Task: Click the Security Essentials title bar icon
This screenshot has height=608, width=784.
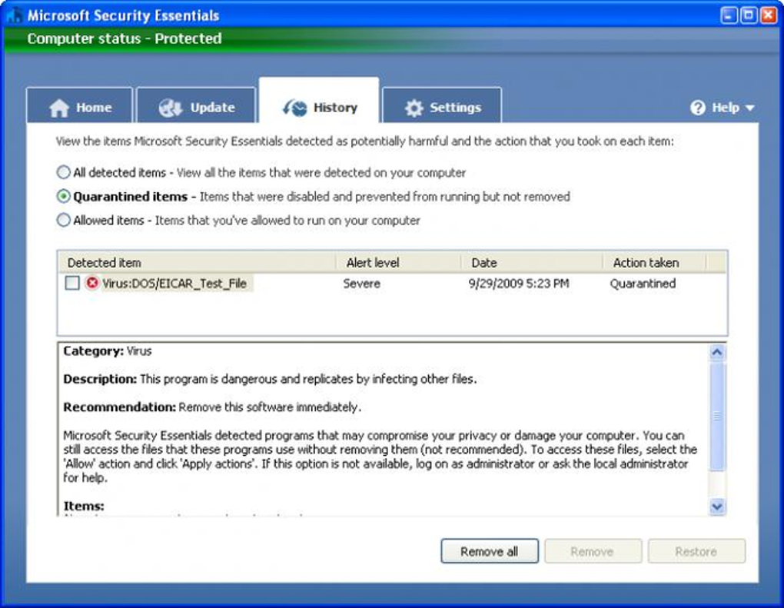Action: (15, 15)
